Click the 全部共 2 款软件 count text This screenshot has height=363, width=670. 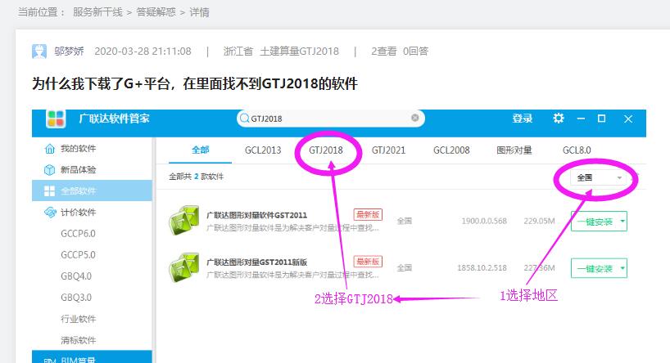pyautogui.click(x=196, y=177)
